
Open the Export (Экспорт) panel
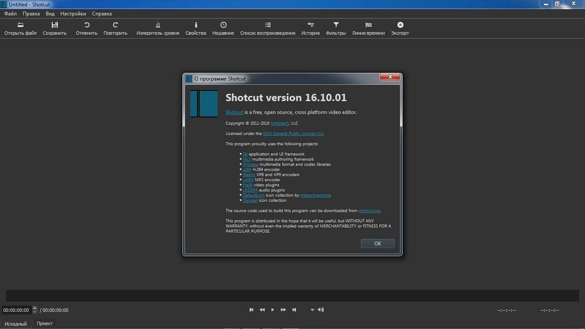tap(400, 29)
